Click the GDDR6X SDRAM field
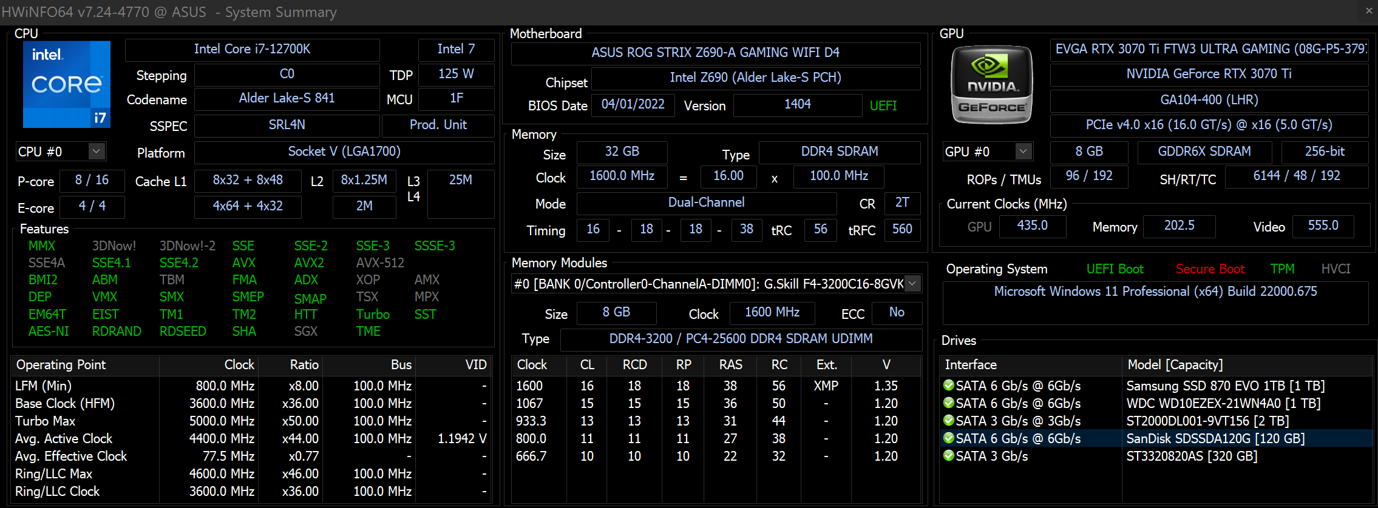Viewport: 1378px width, 508px height. 1204,152
